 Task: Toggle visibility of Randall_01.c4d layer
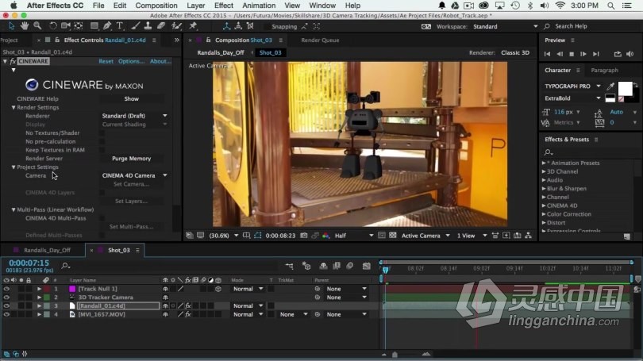point(6,306)
